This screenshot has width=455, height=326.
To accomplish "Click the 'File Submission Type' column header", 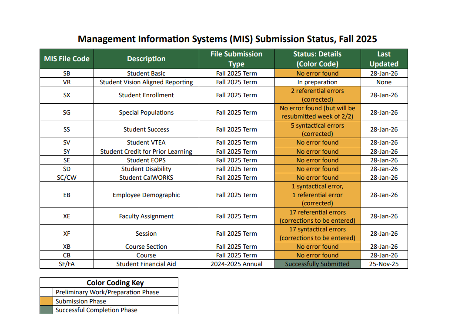I will coord(237,59).
